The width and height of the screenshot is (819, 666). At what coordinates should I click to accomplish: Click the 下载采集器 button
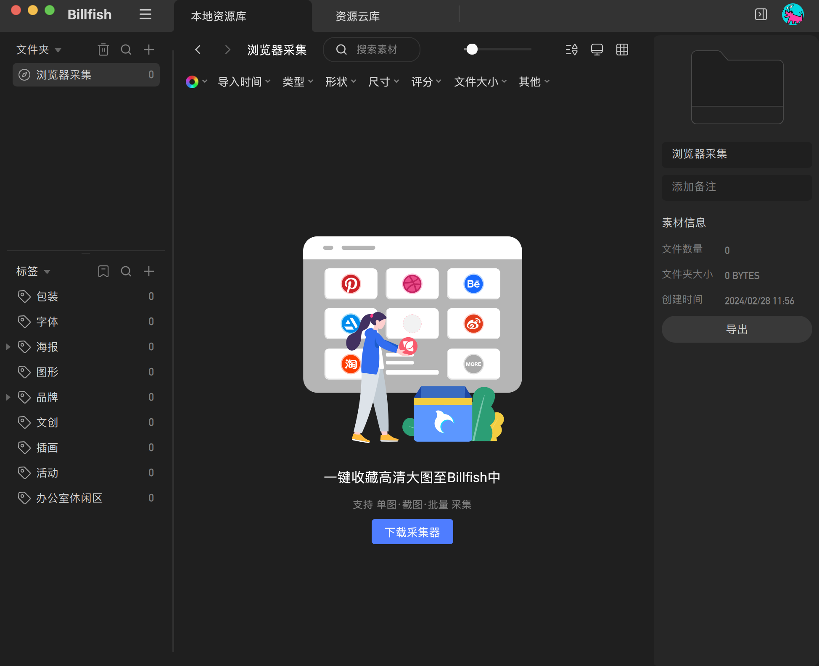point(412,532)
